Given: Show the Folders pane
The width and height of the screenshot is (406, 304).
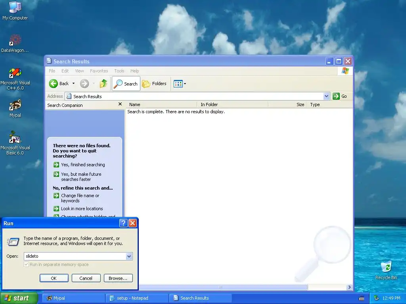Looking at the screenshot, I should click(x=154, y=84).
